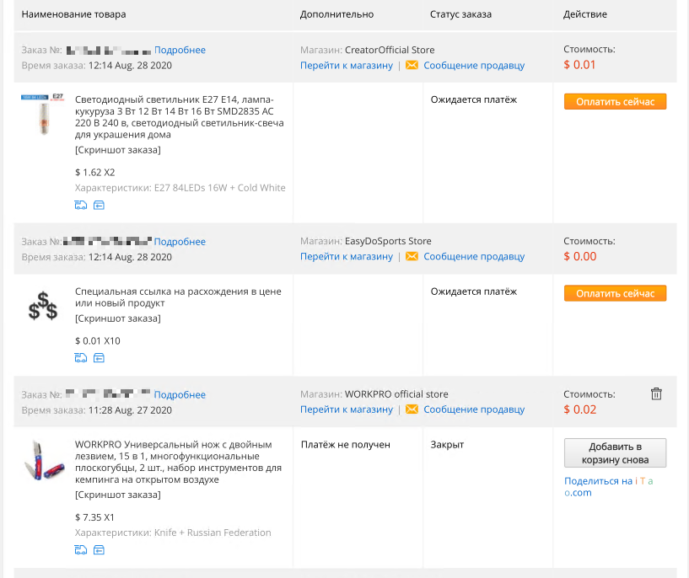Open WORKPRO knife product thumbnail
Screen dimensions: 689x578
[x=43, y=461]
